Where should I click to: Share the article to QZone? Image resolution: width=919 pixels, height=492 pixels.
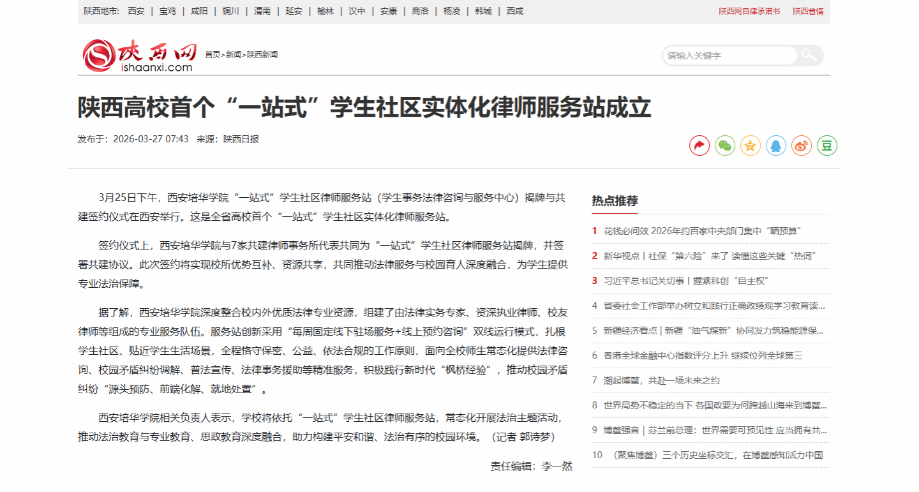751,145
